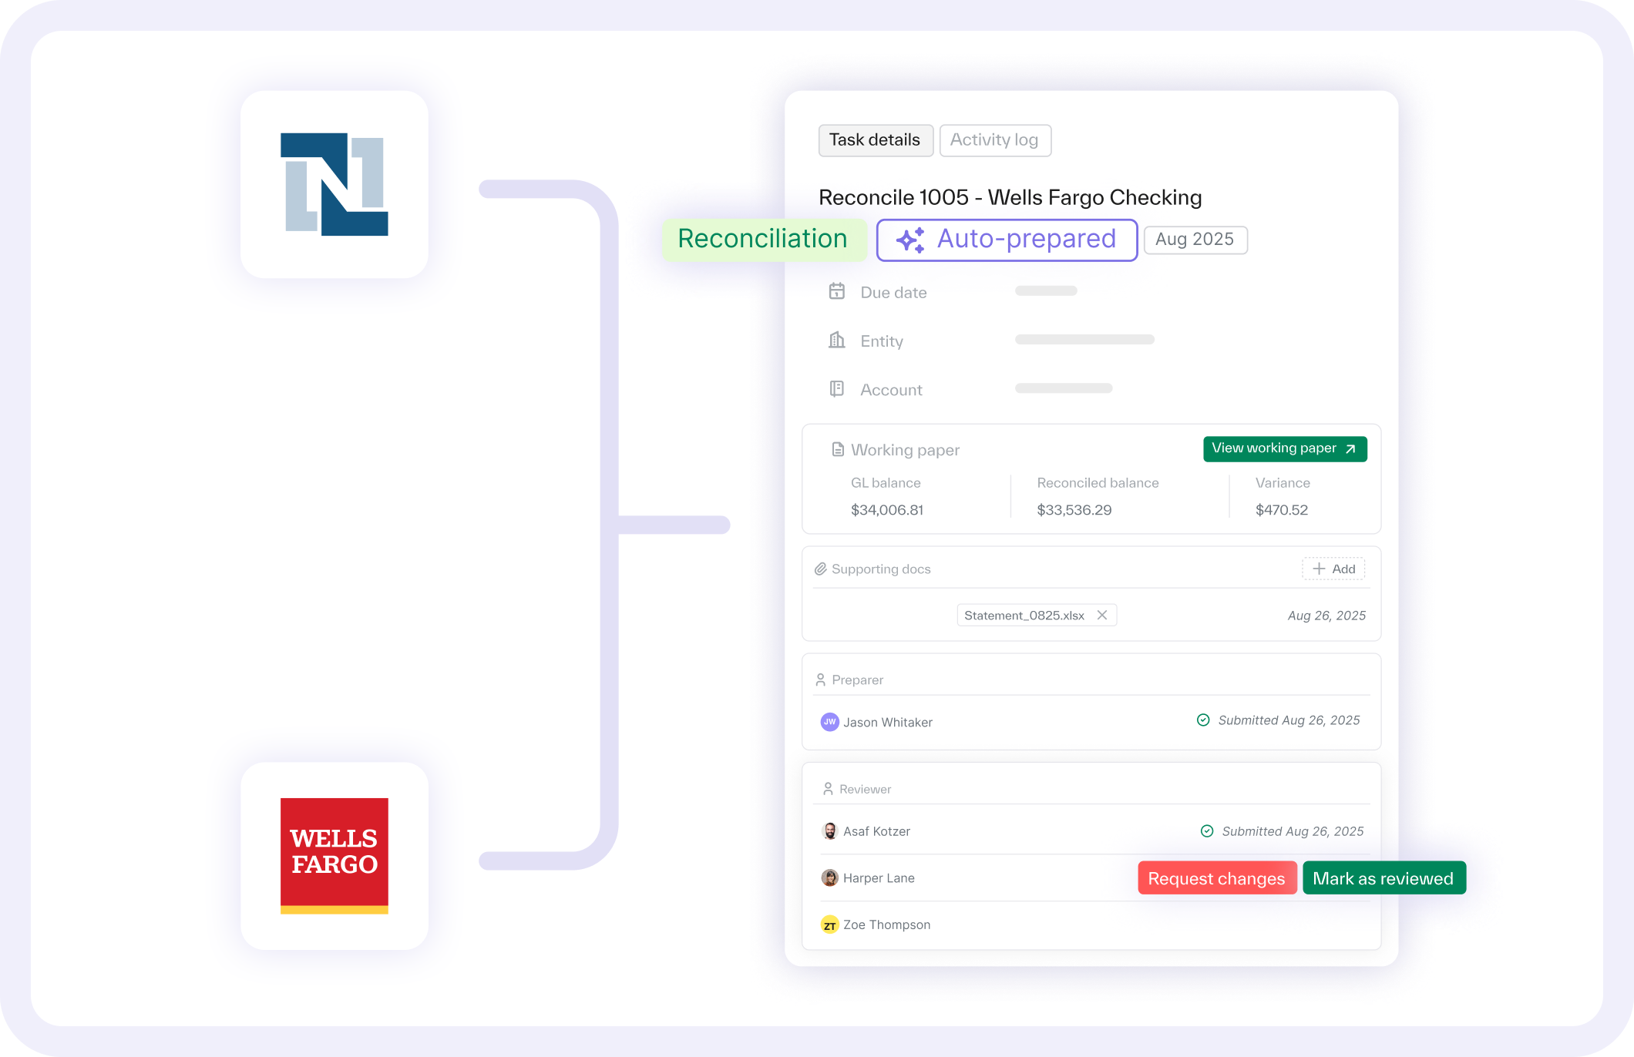The image size is (1634, 1057).
Task: Click the Aug 2025 period tag
Action: 1195,240
